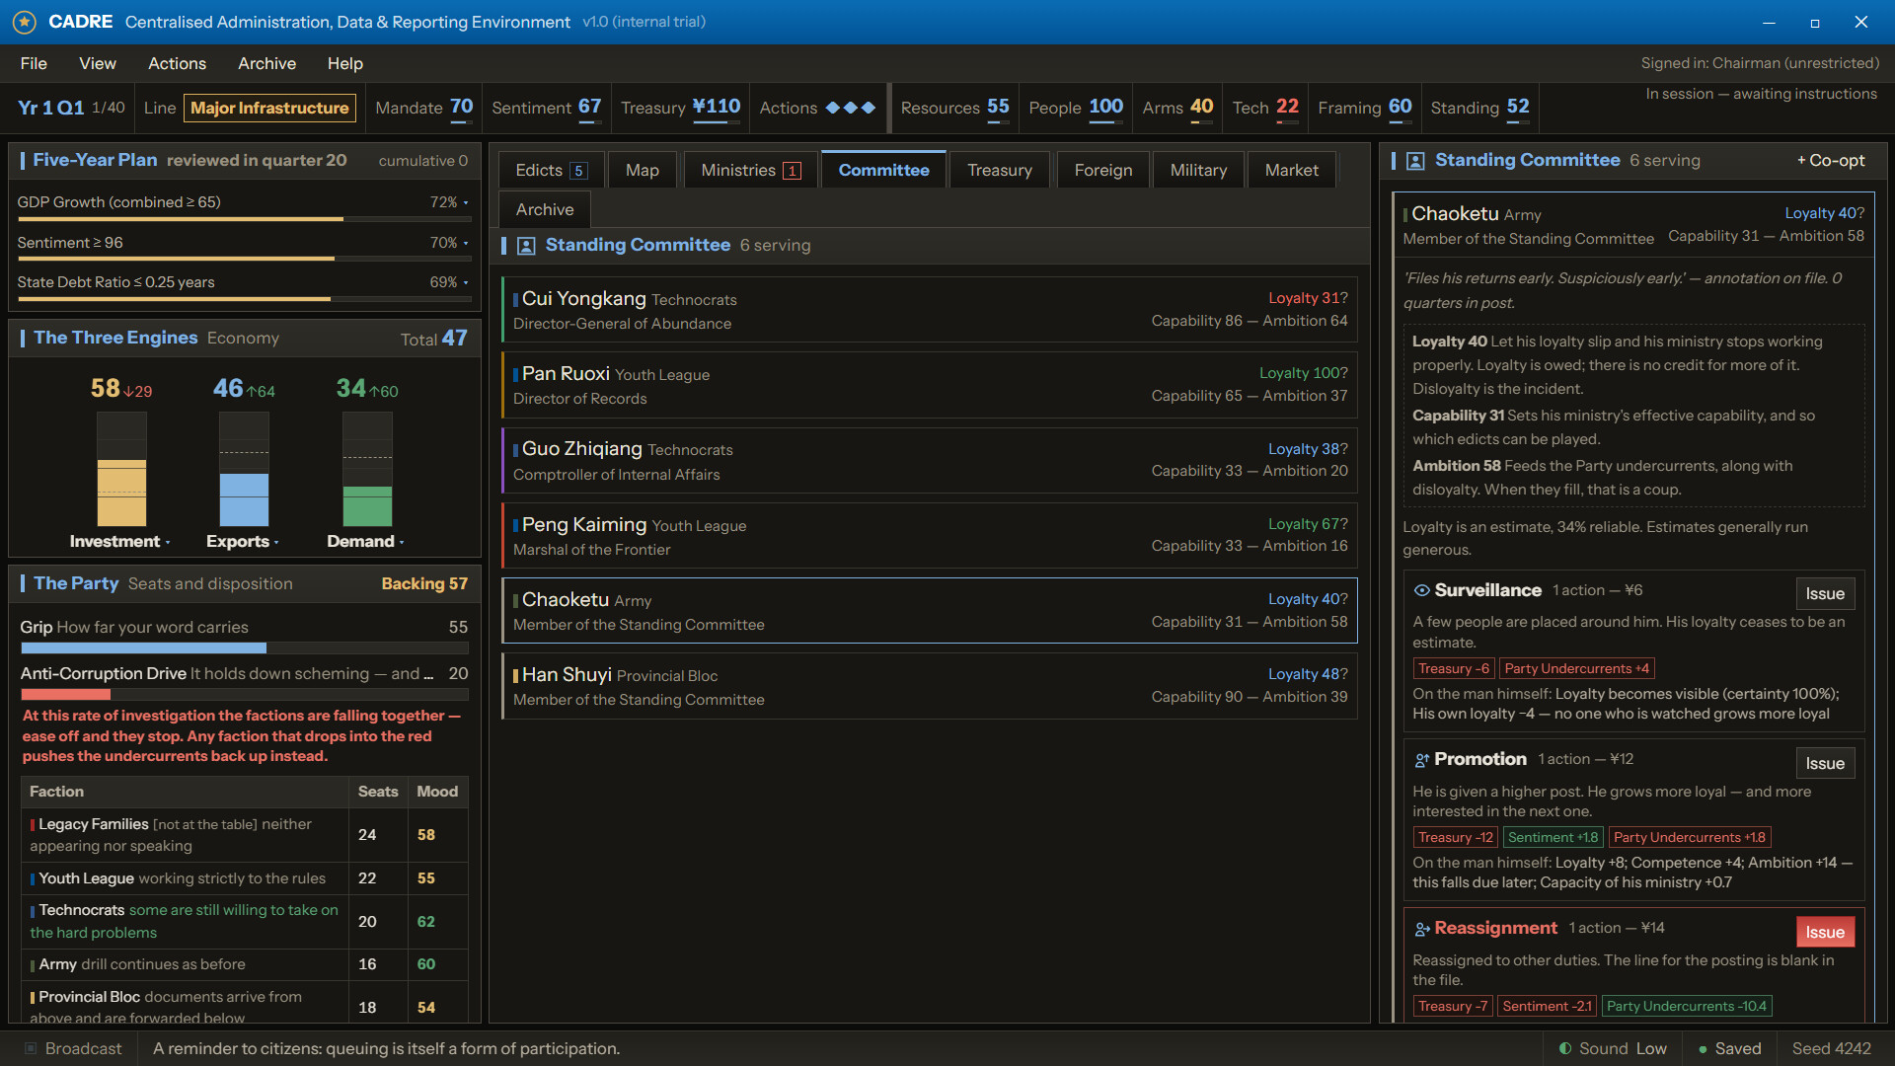Screen dimensions: 1895x1066
Task: Issue the Reassignment order
Action: point(1825,932)
